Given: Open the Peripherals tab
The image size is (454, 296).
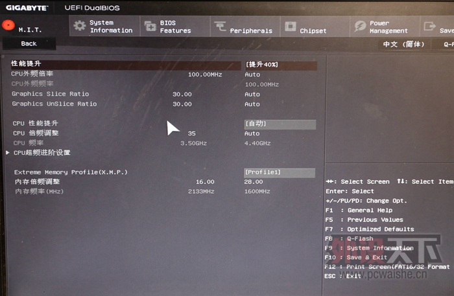Looking at the screenshot, I should point(245,27).
